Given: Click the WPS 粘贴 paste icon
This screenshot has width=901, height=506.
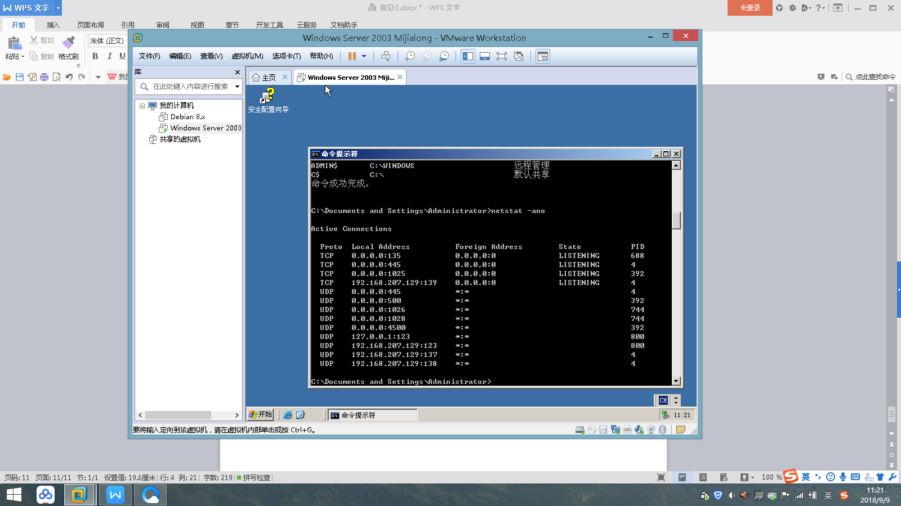Looking at the screenshot, I should point(15,43).
